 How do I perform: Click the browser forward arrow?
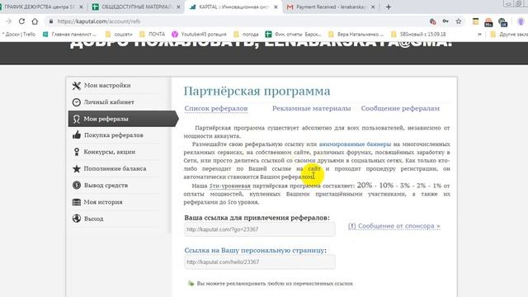pyautogui.click(x=9, y=21)
